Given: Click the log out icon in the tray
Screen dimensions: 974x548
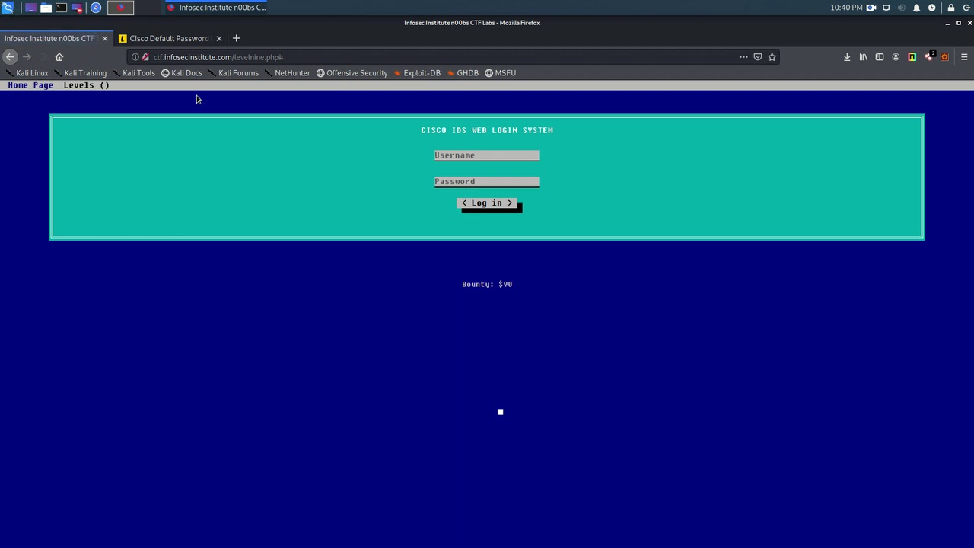Looking at the screenshot, I should point(966,8).
